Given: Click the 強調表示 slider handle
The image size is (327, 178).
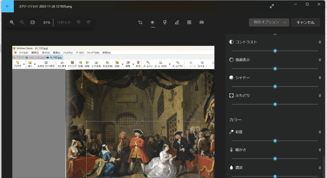Looking at the screenshot, I should [275, 68].
